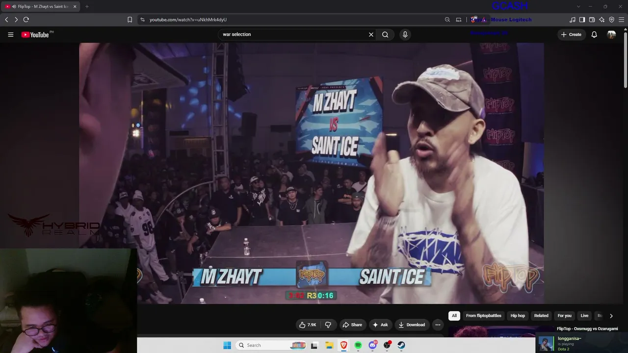Open OBS Studio from the taskbar
Image resolution: width=628 pixels, height=353 pixels.
[x=387, y=345]
